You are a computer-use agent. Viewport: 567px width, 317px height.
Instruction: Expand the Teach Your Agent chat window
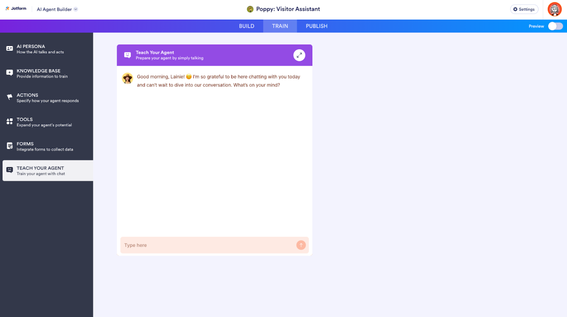pos(299,55)
